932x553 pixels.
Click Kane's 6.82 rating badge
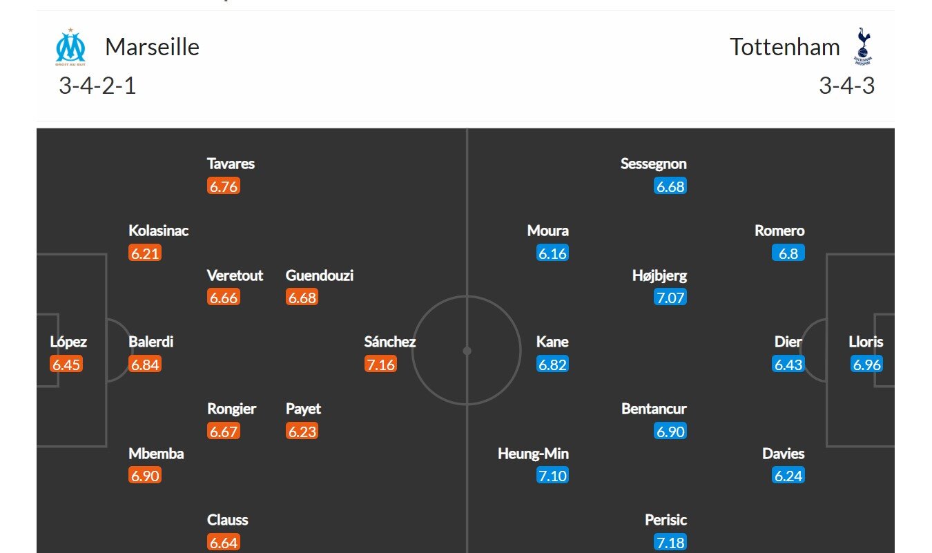pos(552,365)
